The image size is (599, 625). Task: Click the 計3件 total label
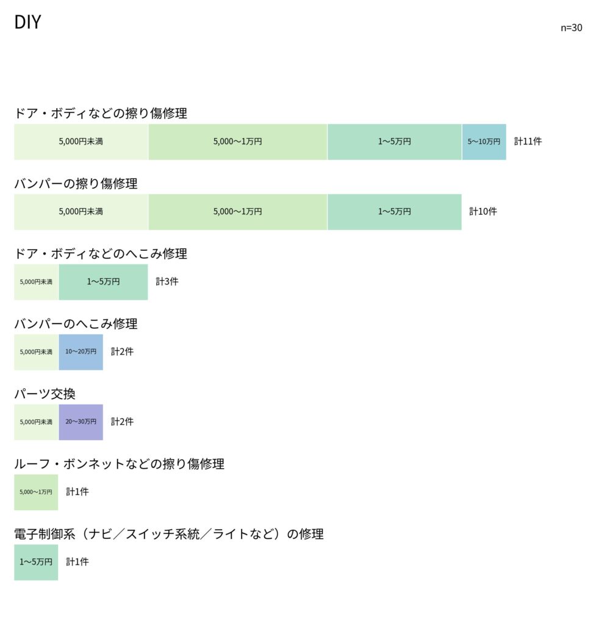[x=167, y=281]
